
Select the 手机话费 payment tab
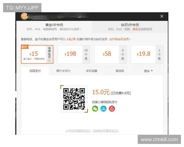[91, 71]
